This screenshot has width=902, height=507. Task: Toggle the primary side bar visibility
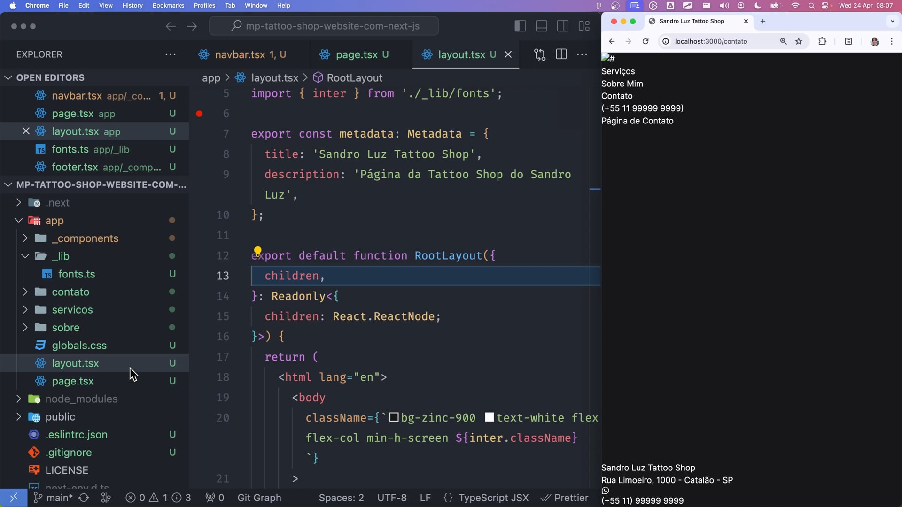click(520, 26)
